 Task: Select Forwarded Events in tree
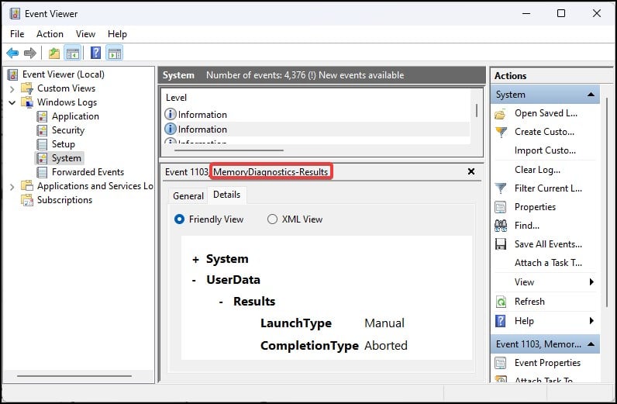click(x=88, y=172)
